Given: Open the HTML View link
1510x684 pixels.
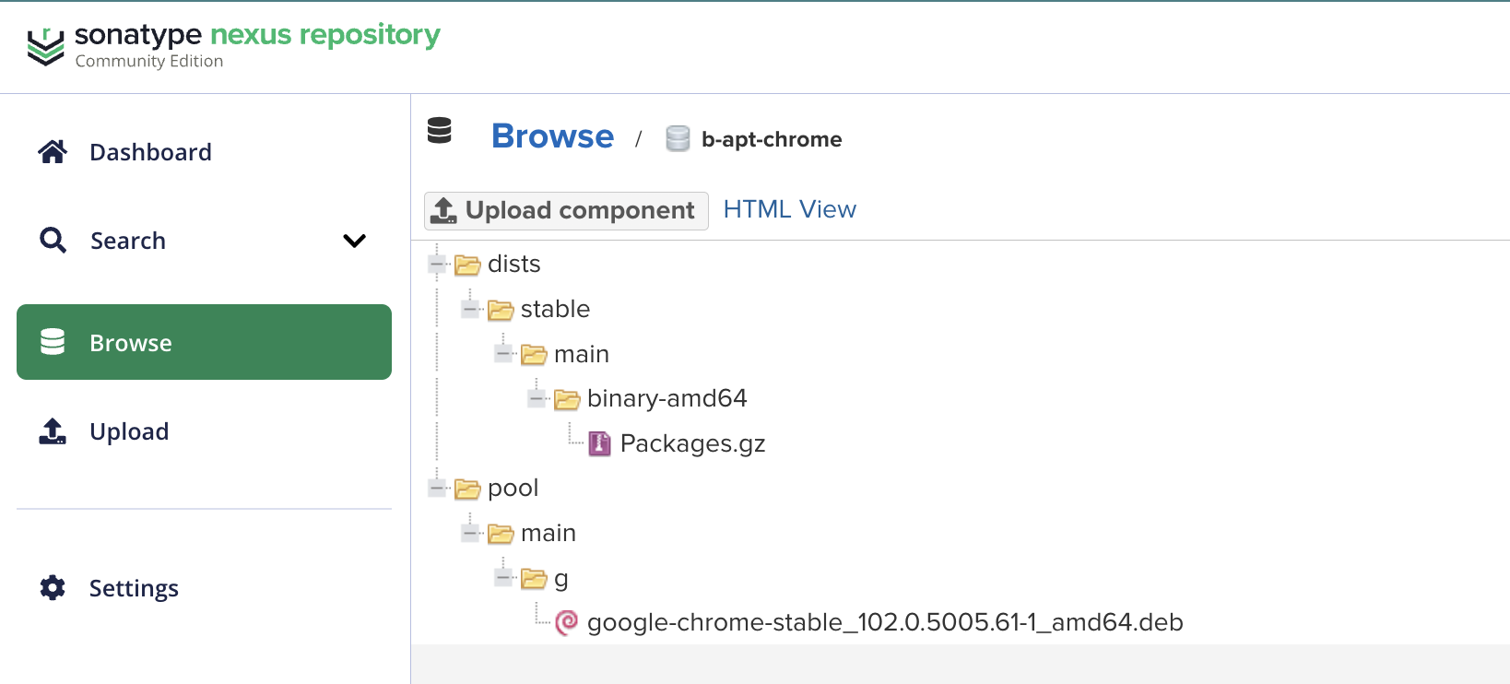Looking at the screenshot, I should tap(789, 209).
